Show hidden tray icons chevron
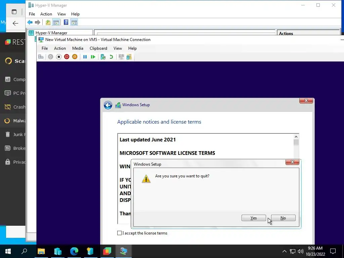Viewport: 344px width, 258px height. point(284,251)
